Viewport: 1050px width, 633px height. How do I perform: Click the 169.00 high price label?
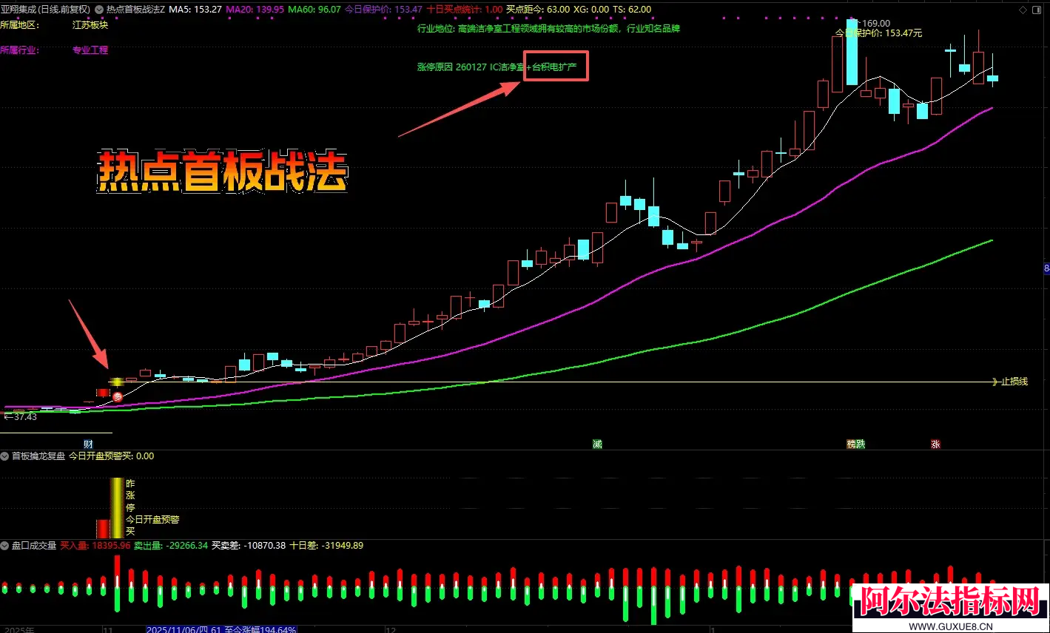click(876, 24)
